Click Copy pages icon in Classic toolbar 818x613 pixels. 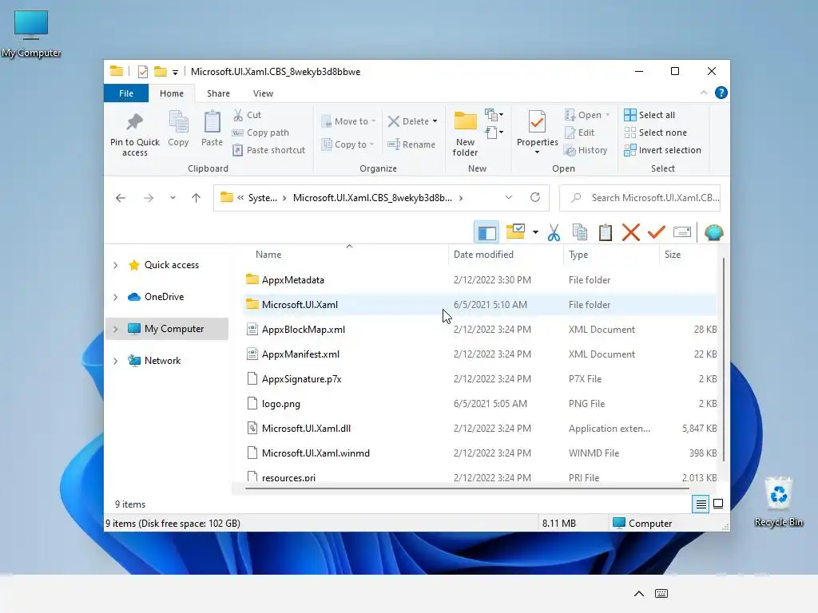(580, 232)
